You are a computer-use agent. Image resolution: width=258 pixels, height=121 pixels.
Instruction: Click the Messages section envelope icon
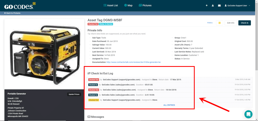(x=89, y=117)
